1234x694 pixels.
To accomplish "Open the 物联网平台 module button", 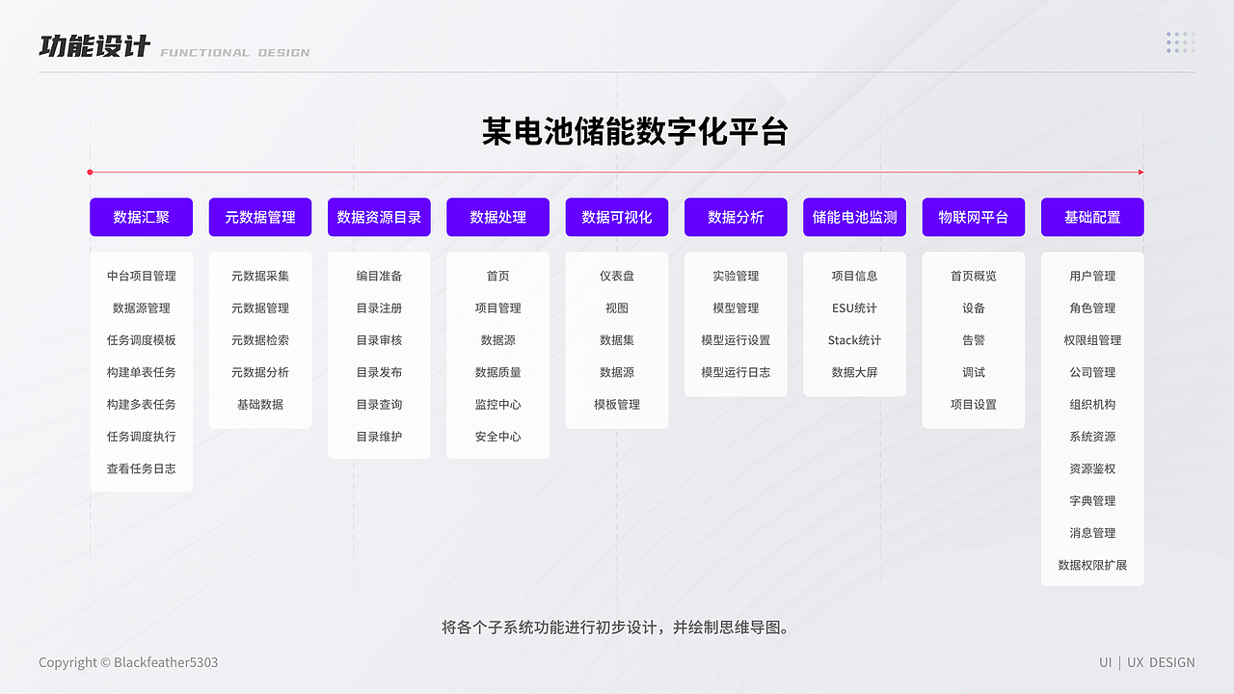I will click(x=974, y=217).
